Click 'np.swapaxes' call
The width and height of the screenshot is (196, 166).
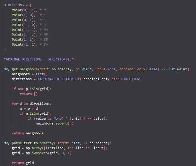coord(37,153)
